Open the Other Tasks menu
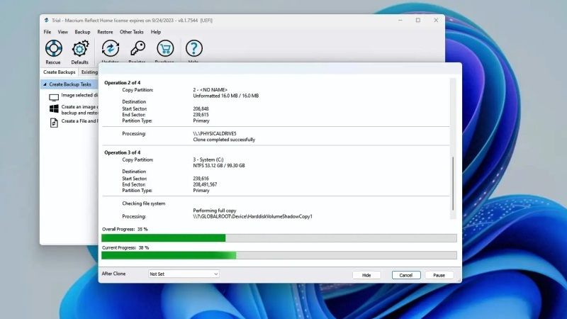The height and width of the screenshot is (319, 567). [x=132, y=32]
